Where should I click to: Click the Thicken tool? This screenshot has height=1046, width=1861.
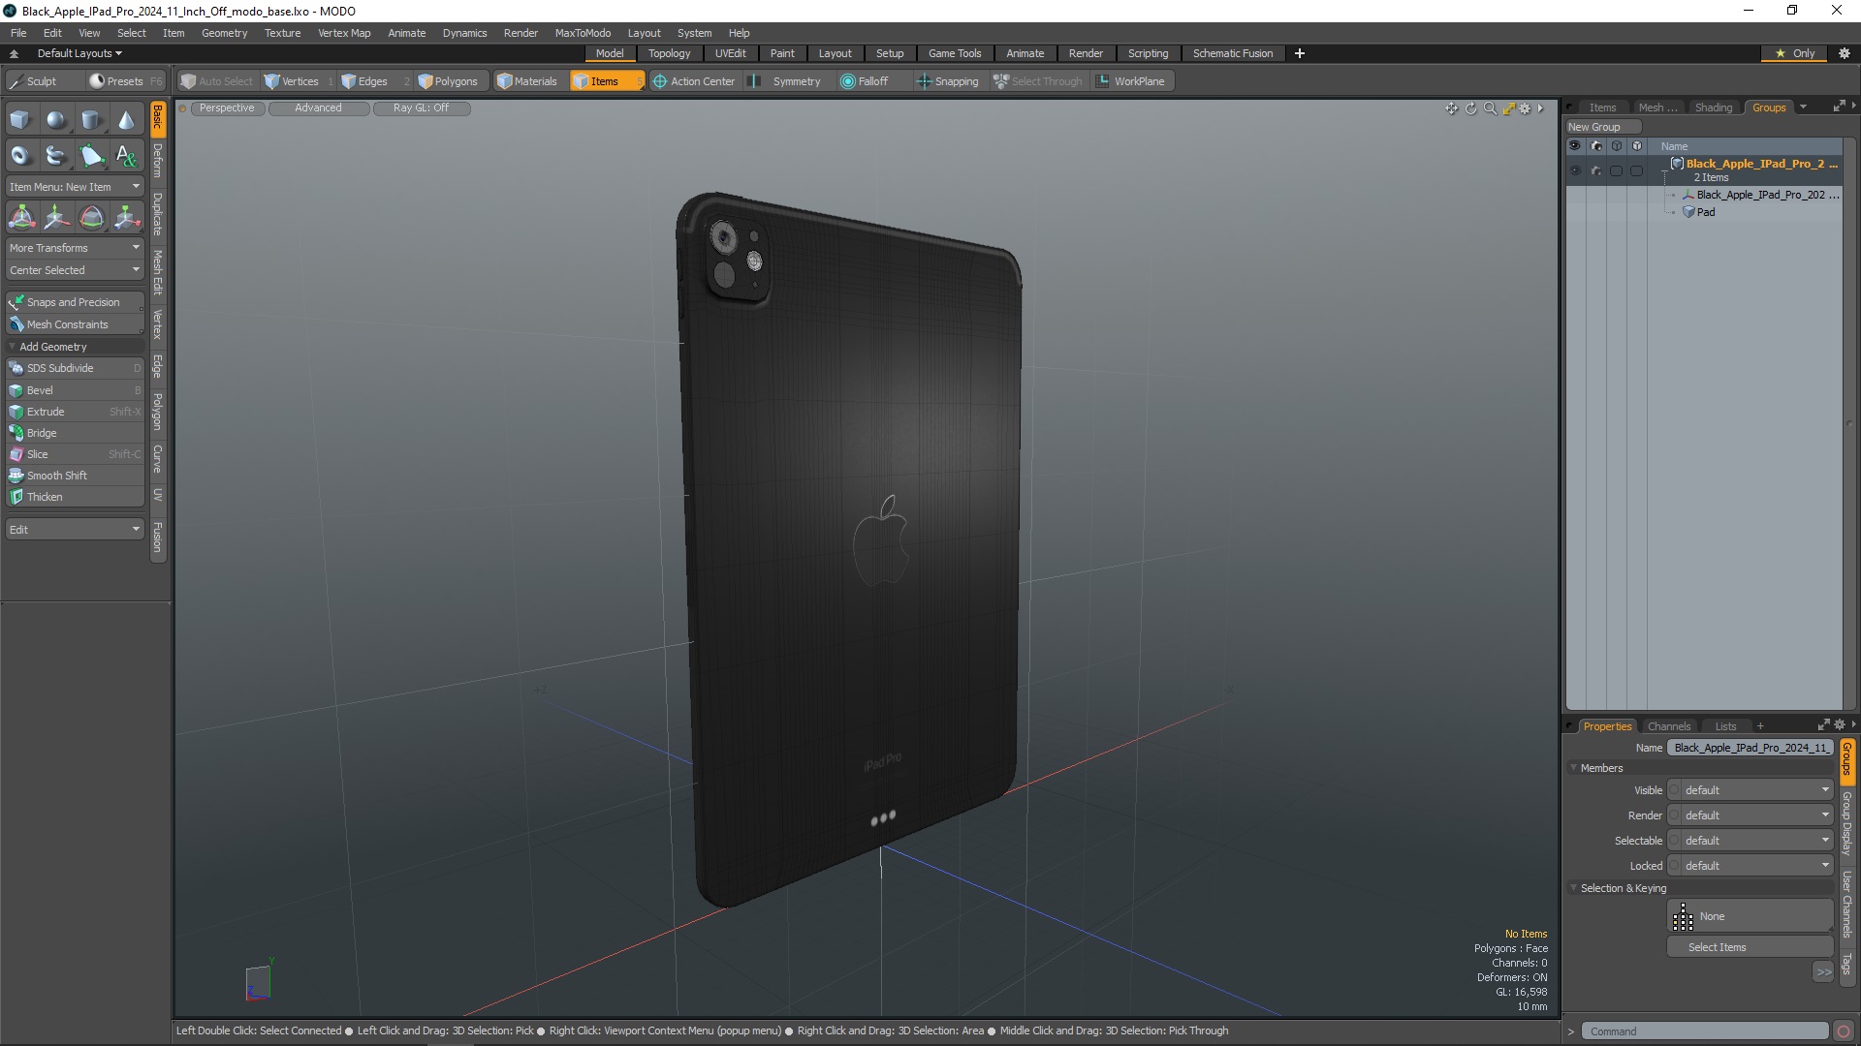pyautogui.click(x=75, y=497)
